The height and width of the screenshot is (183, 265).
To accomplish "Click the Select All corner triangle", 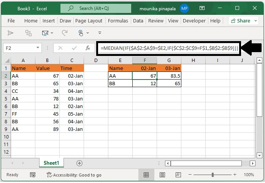I will (7, 60).
